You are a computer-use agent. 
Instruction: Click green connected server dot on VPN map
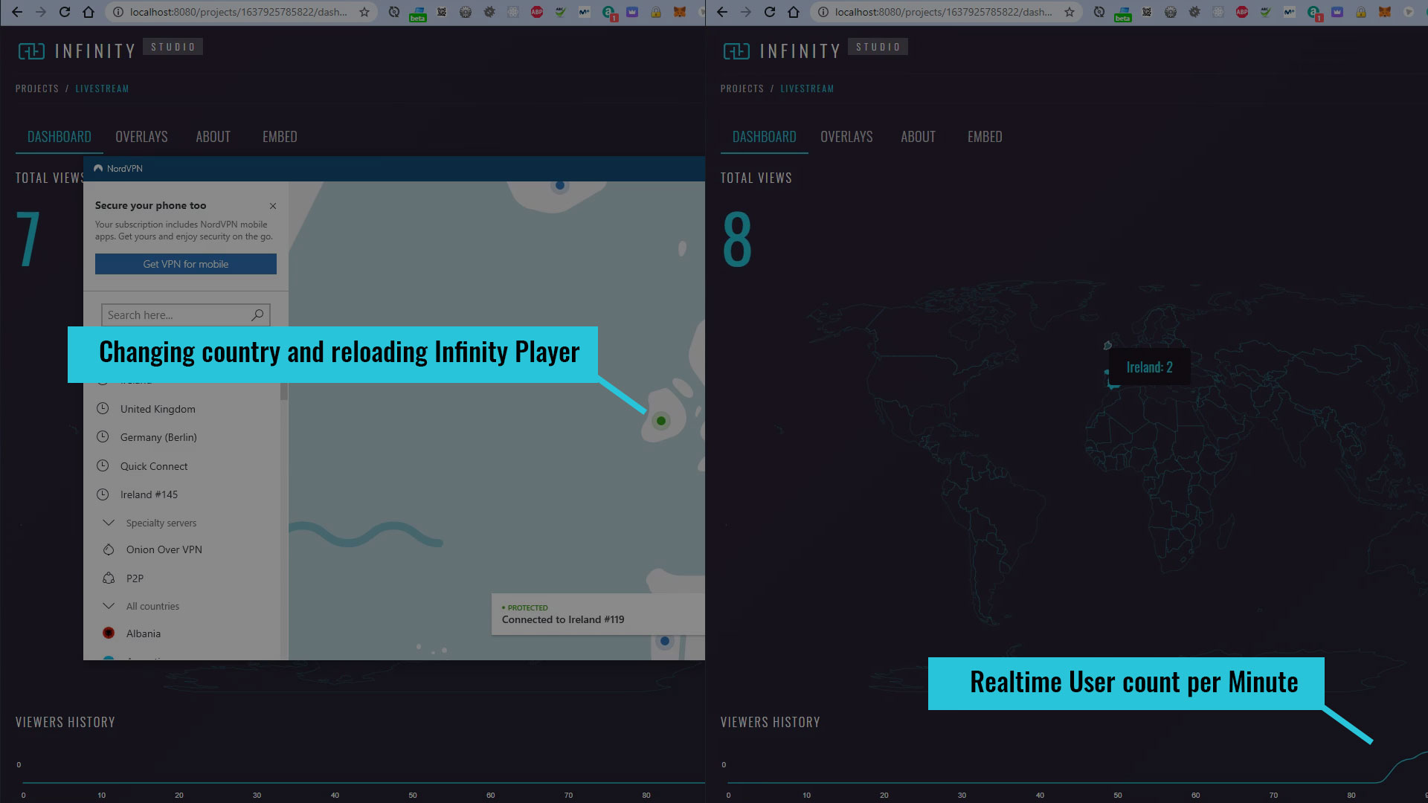[661, 421]
